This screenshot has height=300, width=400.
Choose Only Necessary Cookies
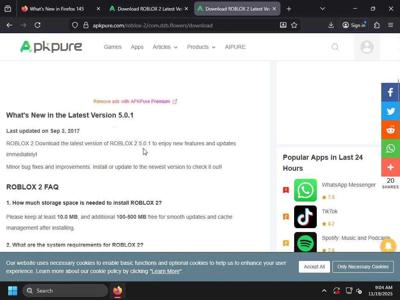pyautogui.click(x=363, y=266)
